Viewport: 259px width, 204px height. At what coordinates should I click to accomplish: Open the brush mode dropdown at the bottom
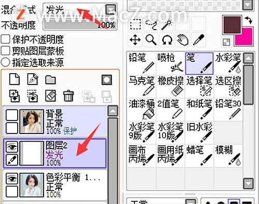(190, 201)
